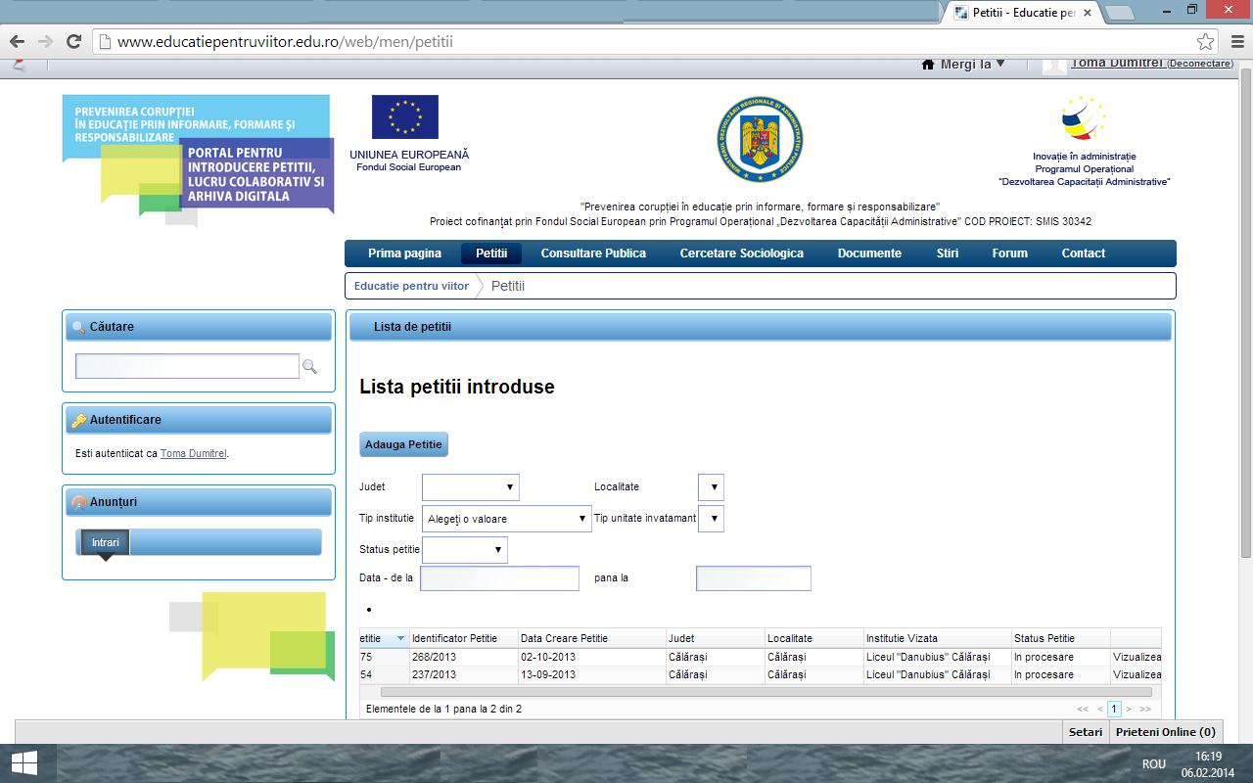This screenshot has height=783, width=1253.
Task: Click the horizontal scrollbar under the petitions table
Action: tap(754, 691)
